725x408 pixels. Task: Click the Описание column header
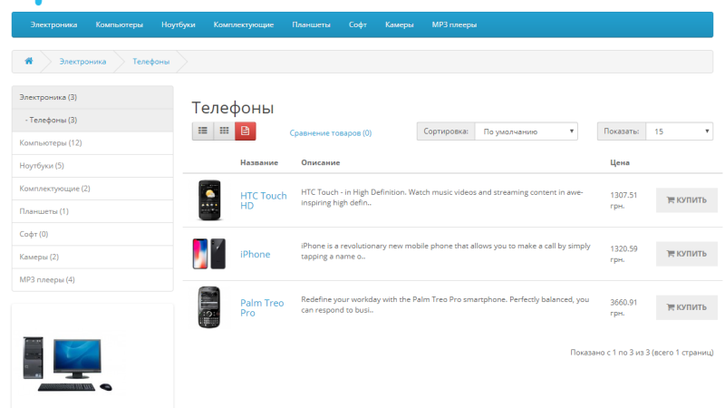[321, 162]
